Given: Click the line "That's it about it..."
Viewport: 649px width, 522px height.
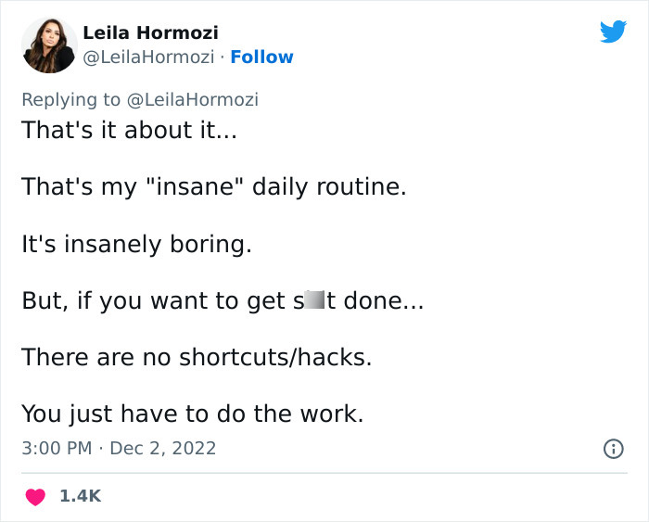Looking at the screenshot, I should coord(129,130).
